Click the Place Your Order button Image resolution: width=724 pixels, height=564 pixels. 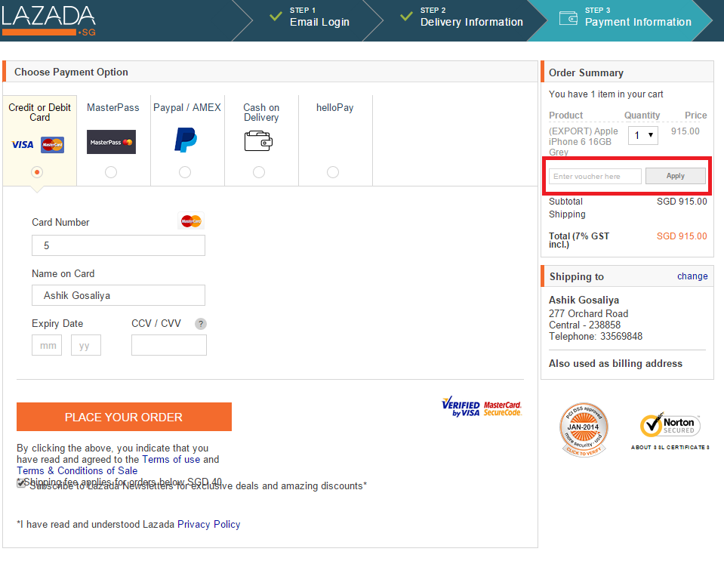(x=124, y=417)
